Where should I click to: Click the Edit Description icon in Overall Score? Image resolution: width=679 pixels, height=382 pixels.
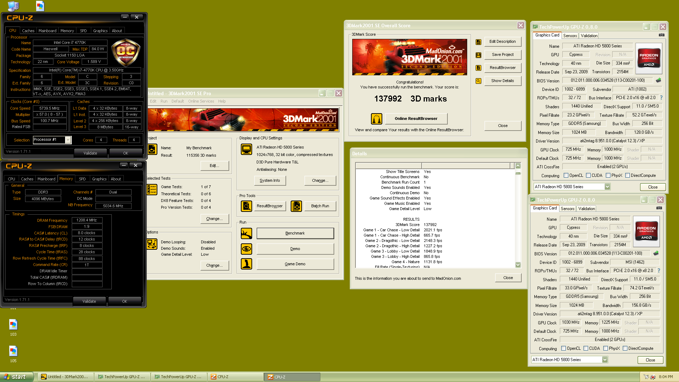[478, 42]
